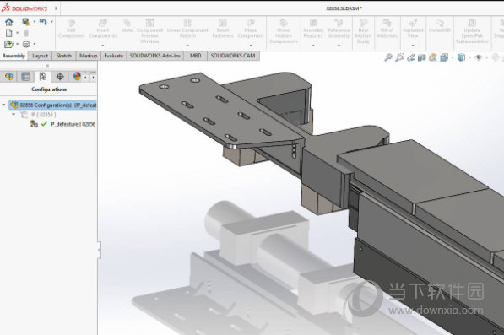Click the Assembly Features tool
504x335 pixels.
click(x=313, y=28)
